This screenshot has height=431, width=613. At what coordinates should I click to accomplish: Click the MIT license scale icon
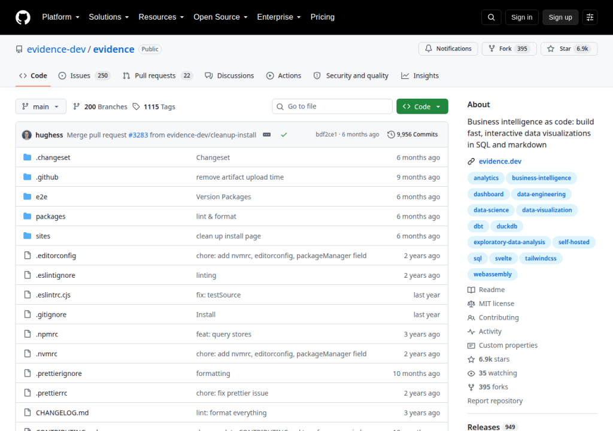click(471, 304)
